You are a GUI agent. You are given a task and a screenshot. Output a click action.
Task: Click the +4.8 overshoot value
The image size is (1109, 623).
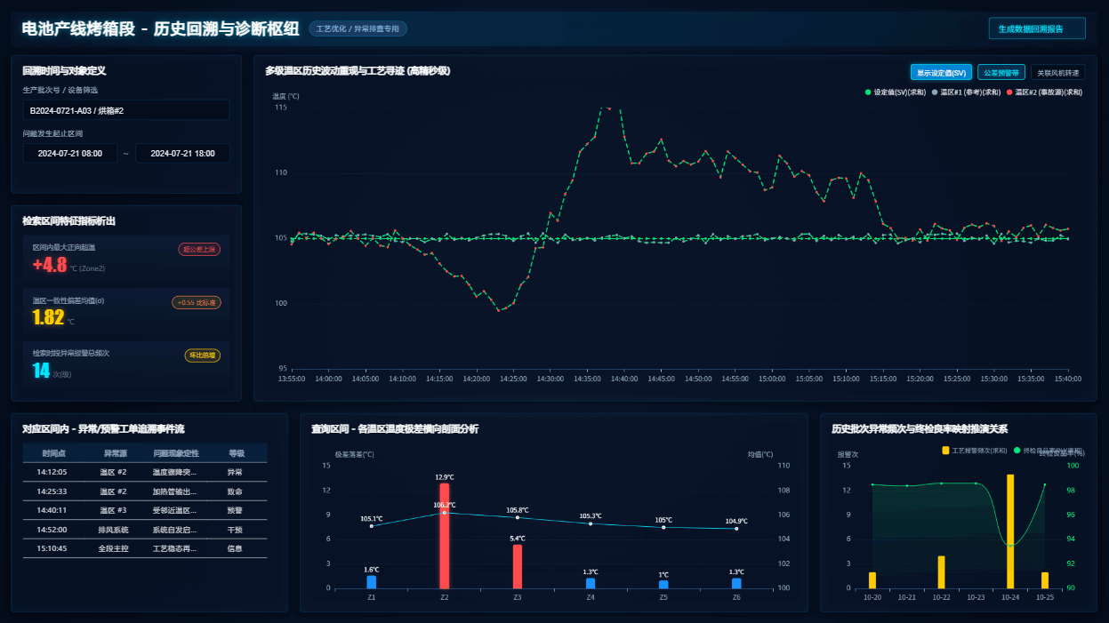pos(50,265)
